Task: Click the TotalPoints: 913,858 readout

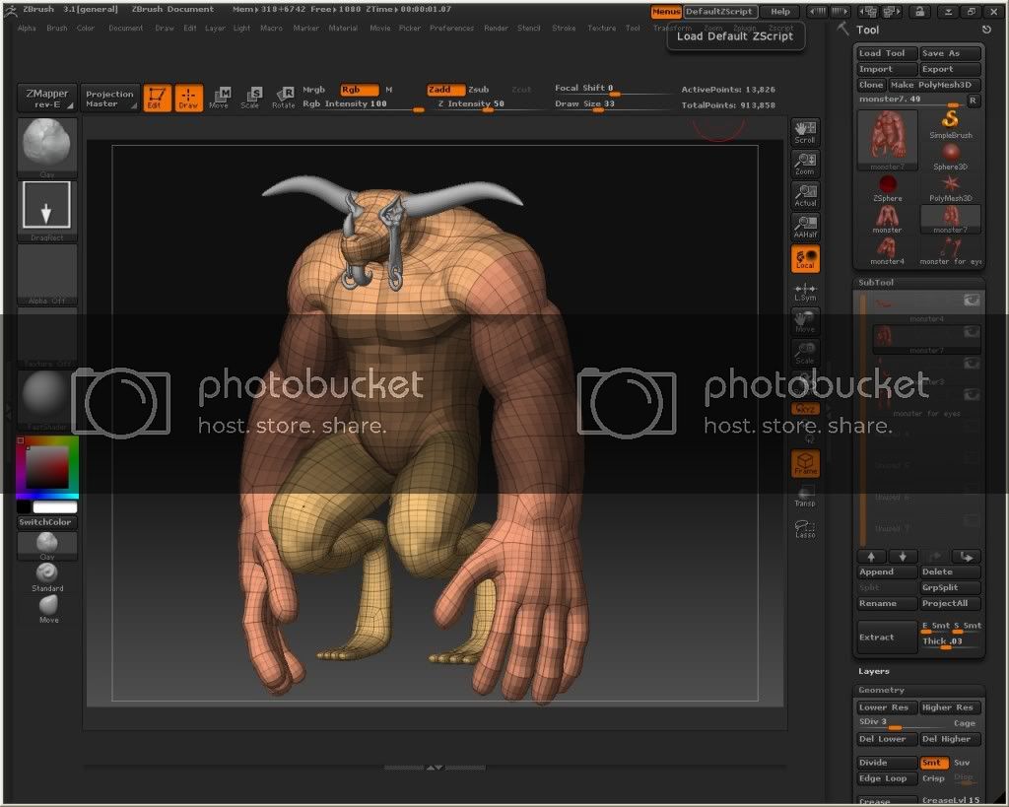Action: tap(728, 105)
